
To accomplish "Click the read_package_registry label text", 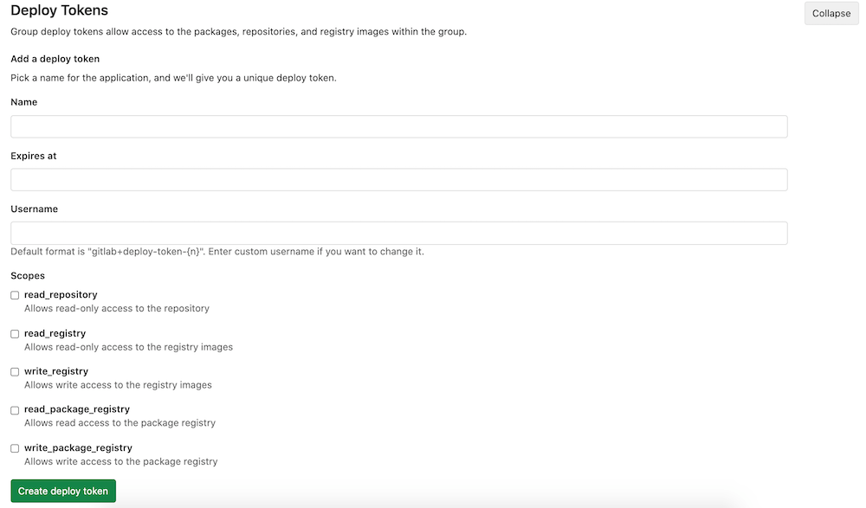I will click(x=76, y=408).
